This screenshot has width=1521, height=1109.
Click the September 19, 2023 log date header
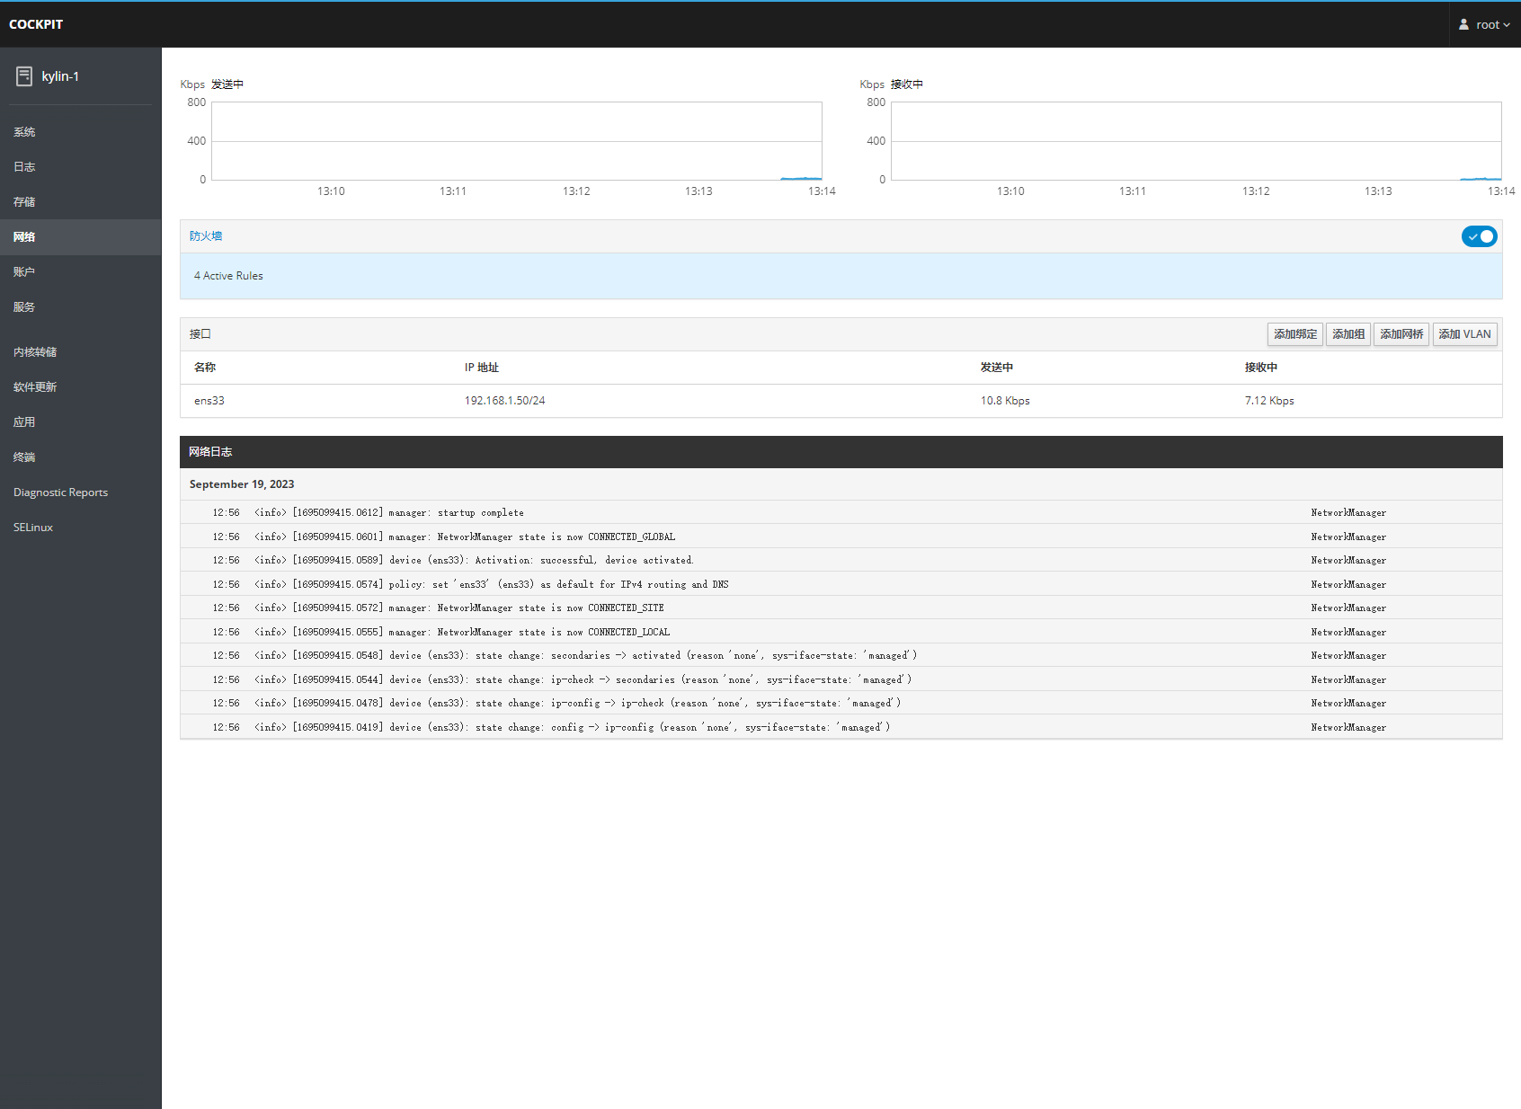[x=242, y=484]
